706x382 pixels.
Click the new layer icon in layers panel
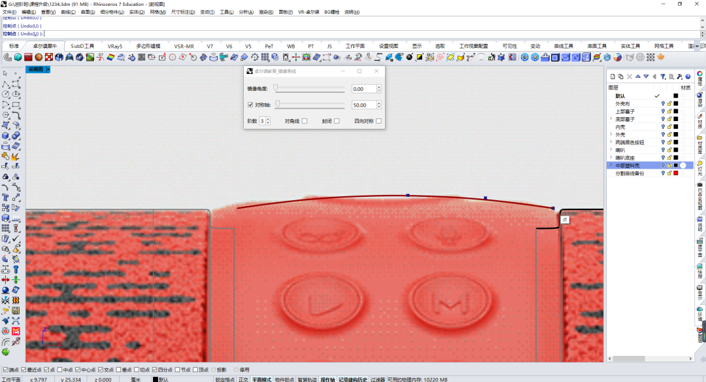[613, 77]
